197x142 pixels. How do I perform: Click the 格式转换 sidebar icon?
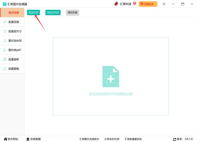(x=5, y=13)
